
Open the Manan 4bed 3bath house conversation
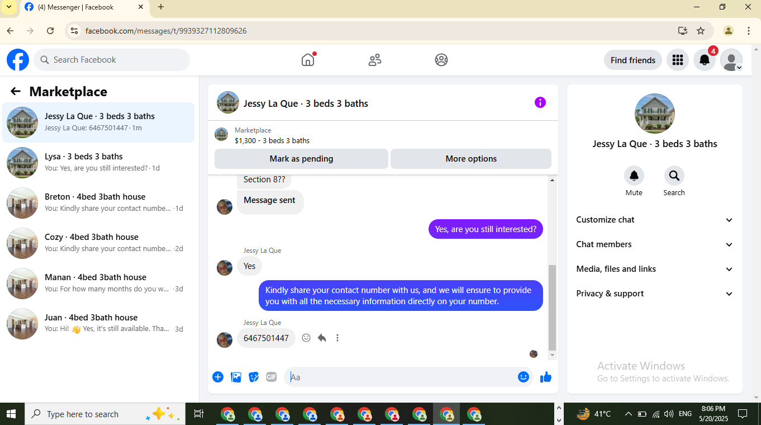pos(98,284)
